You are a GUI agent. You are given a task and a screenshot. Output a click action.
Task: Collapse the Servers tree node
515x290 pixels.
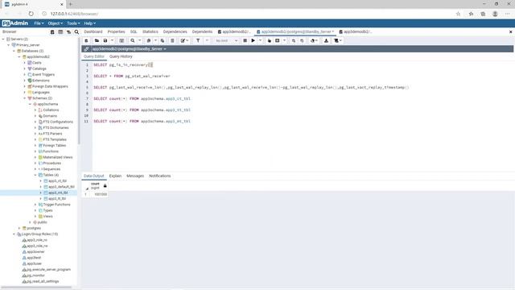[3, 39]
